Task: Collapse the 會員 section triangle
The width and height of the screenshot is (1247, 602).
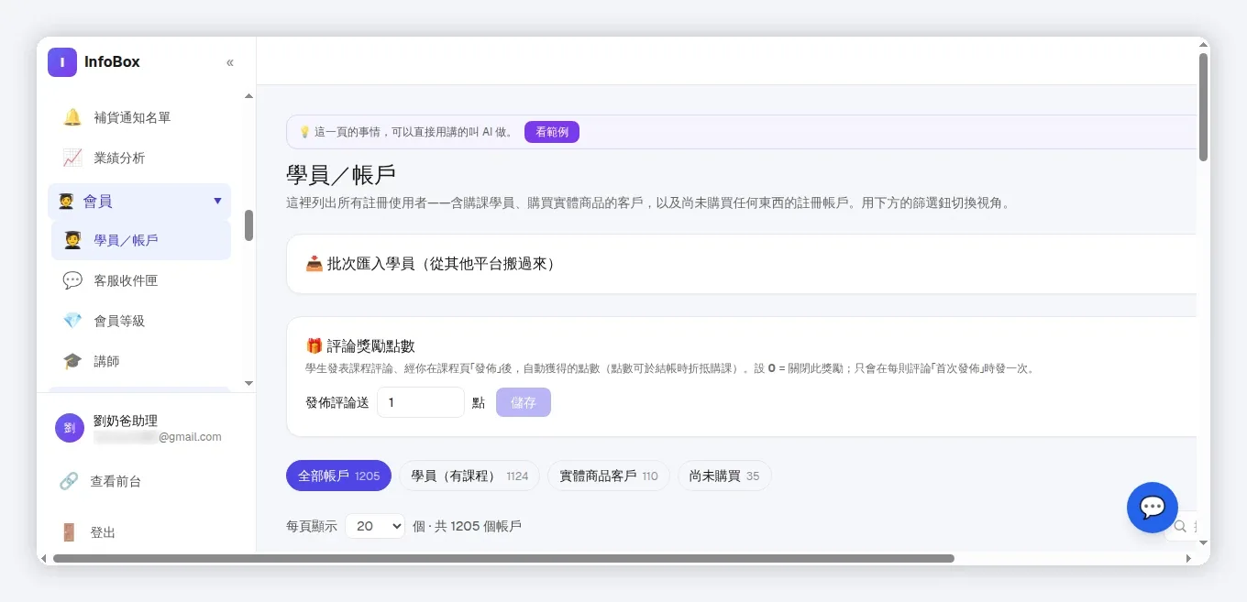Action: 217,201
